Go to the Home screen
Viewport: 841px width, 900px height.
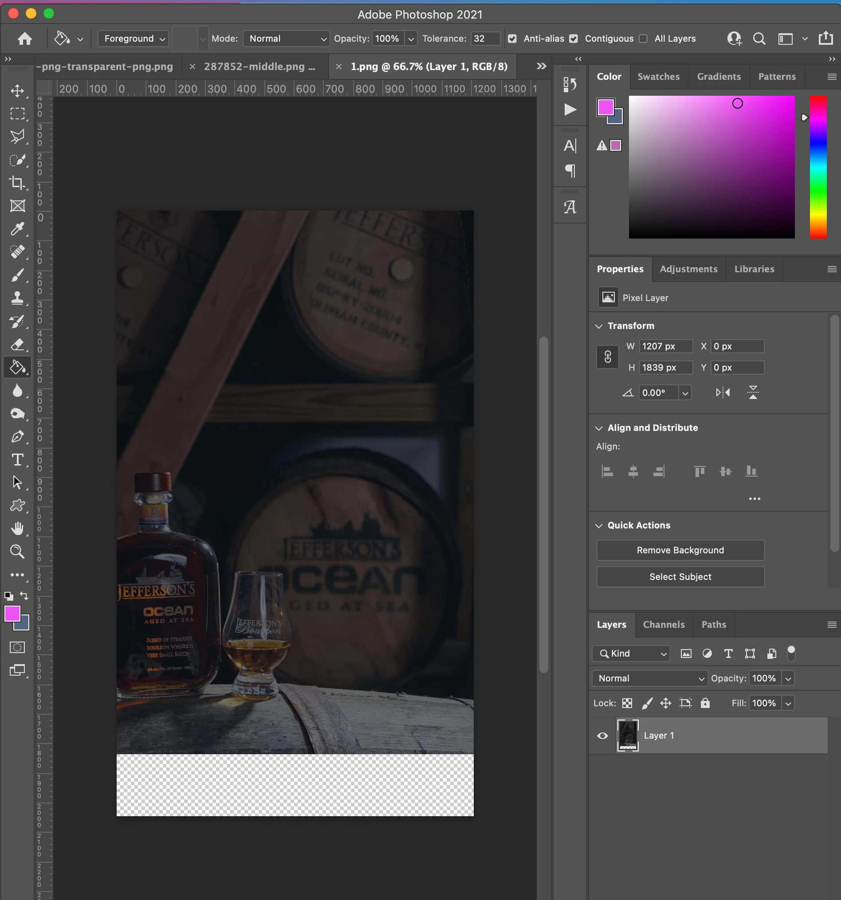[x=25, y=39]
